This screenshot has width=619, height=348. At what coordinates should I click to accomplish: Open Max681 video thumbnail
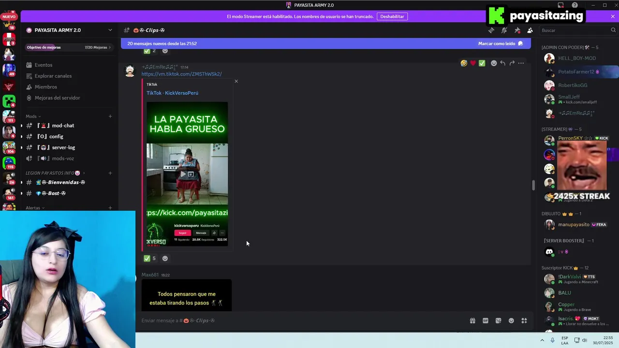coord(187,295)
